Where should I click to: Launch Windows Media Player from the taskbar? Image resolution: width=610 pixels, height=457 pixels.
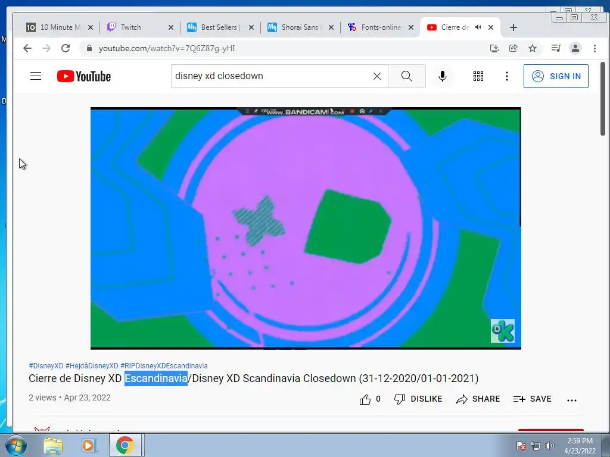[88, 445]
